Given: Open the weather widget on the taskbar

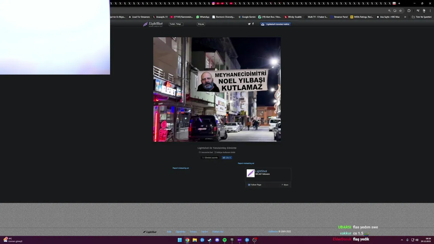Looking at the screenshot, I should pyautogui.click(x=13, y=240).
